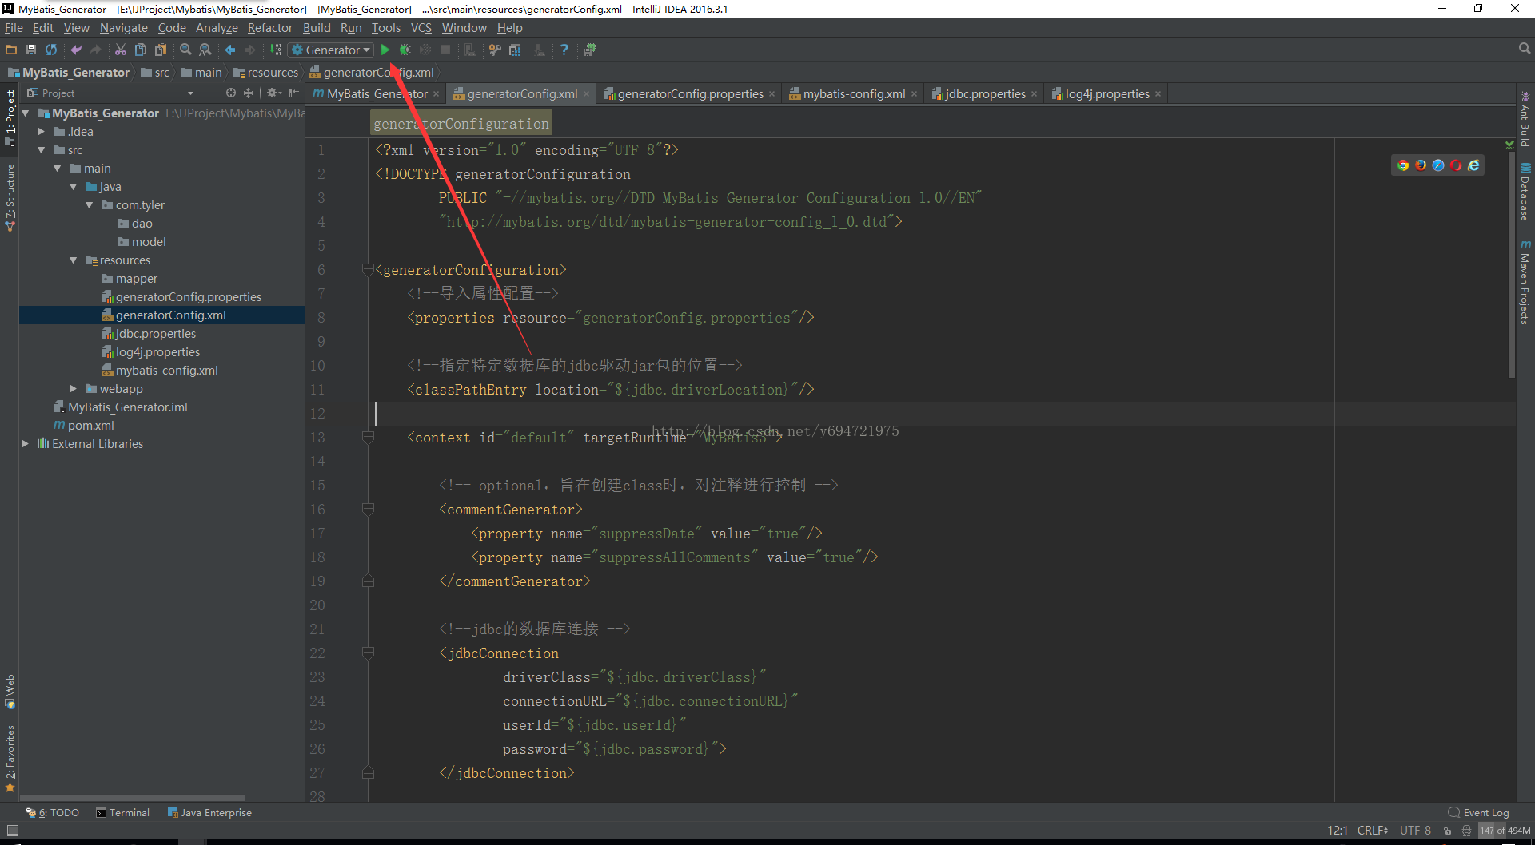Click the UTF-8 file encoding in status bar
Screen dimensions: 1535x845
[x=1415, y=831]
